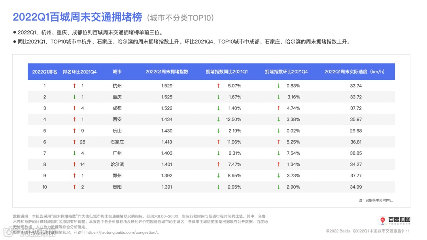
Task: Click speed value 37.72
Action: 356,108
